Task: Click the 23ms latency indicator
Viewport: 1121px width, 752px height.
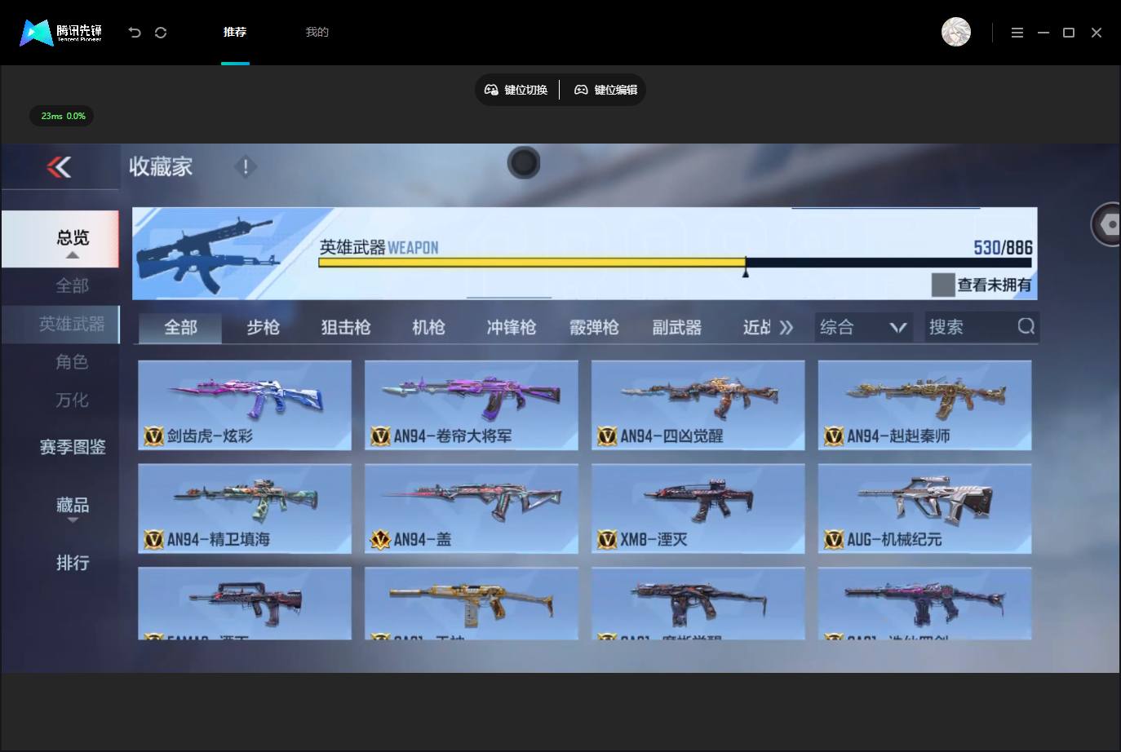Action: (62, 116)
